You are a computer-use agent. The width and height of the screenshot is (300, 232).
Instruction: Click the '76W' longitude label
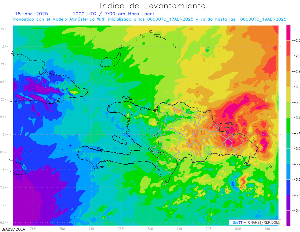coord(33,228)
